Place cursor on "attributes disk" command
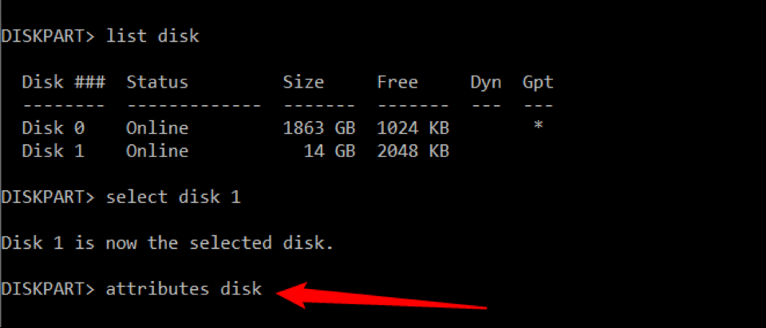 click(x=184, y=289)
